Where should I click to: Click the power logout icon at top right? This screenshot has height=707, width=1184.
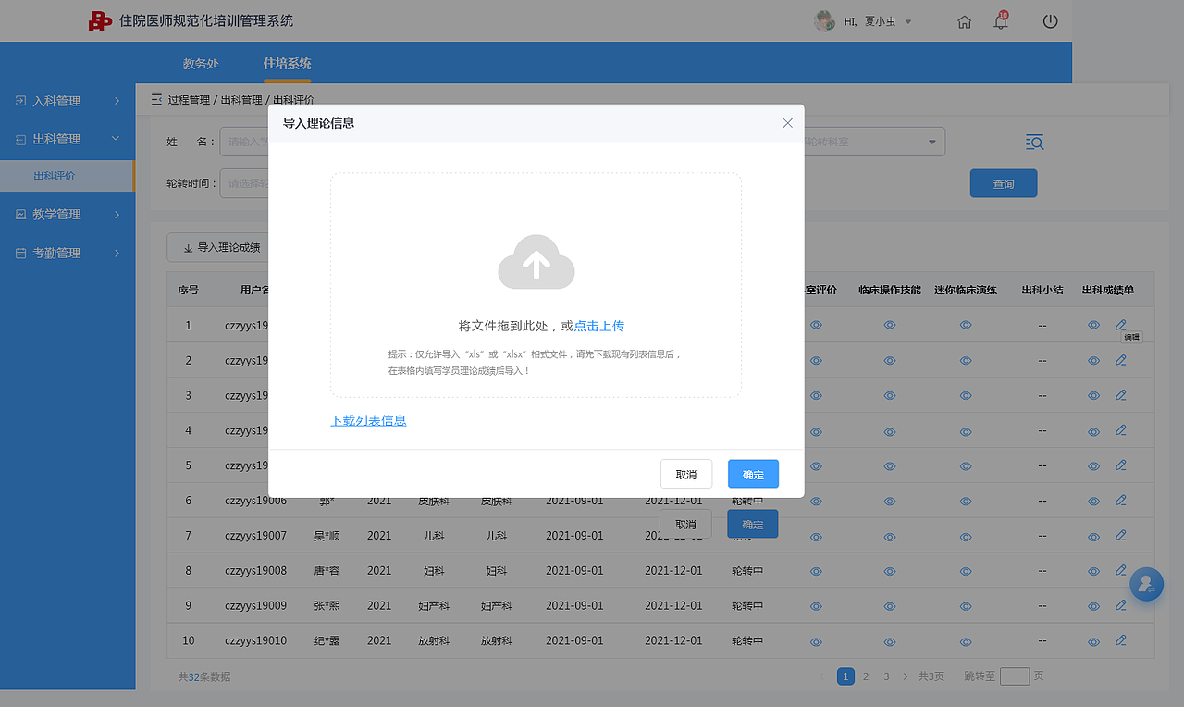[1049, 20]
